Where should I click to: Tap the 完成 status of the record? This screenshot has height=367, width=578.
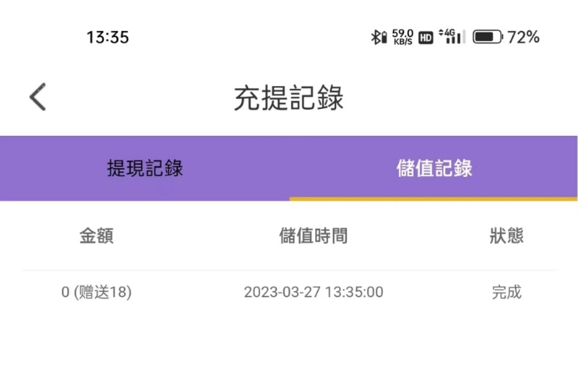(506, 292)
